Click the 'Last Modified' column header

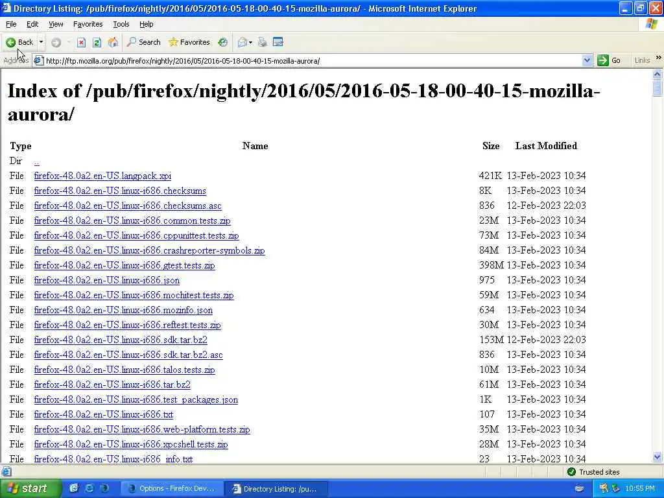[546, 146]
